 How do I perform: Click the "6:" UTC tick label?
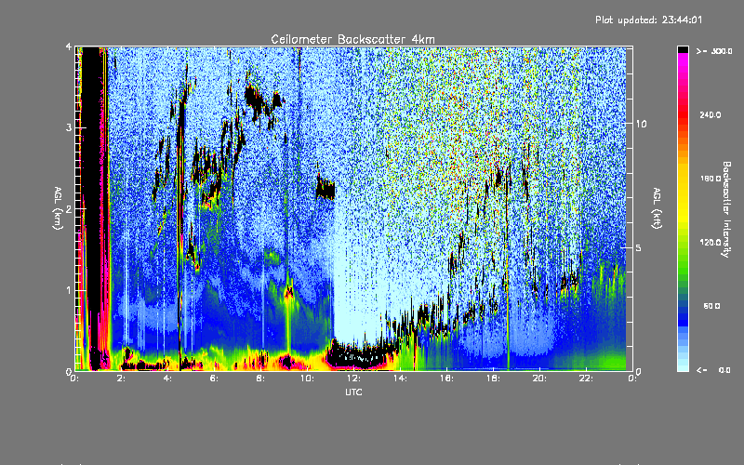point(215,379)
